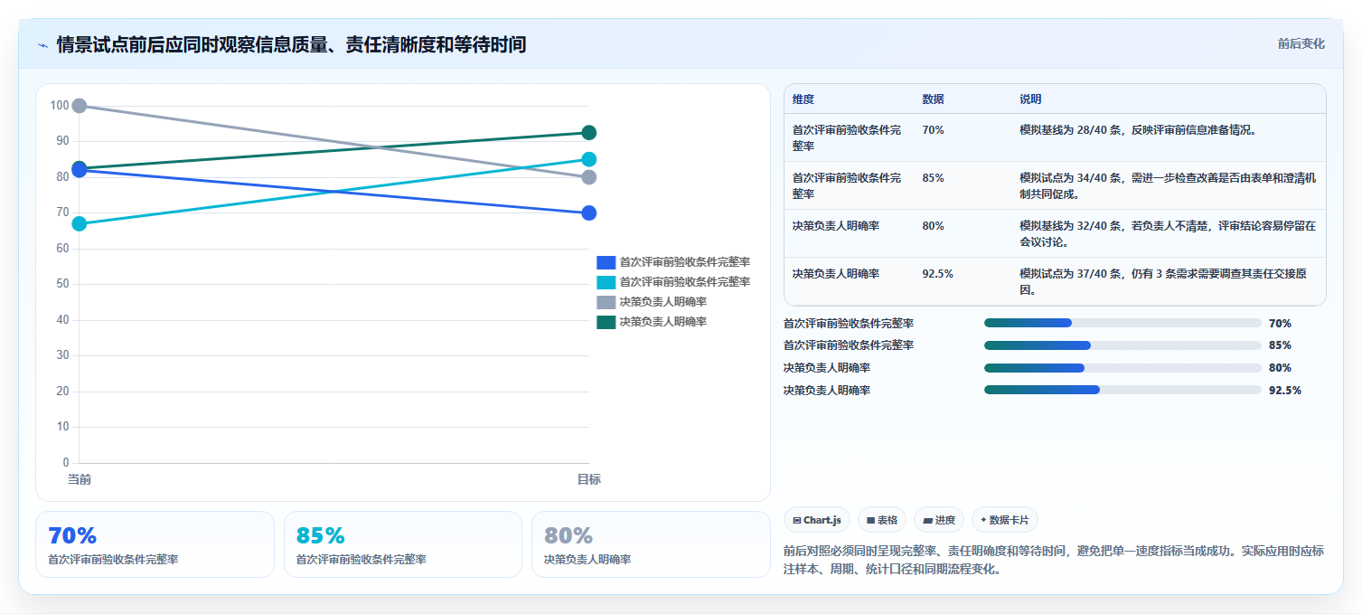
Task: Click the 85% cell in the table
Action: tap(933, 178)
